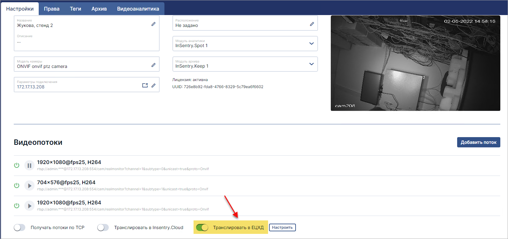508x239 pixels.
Task: Open the Видеоаналитика tab
Action: [x=138, y=9]
